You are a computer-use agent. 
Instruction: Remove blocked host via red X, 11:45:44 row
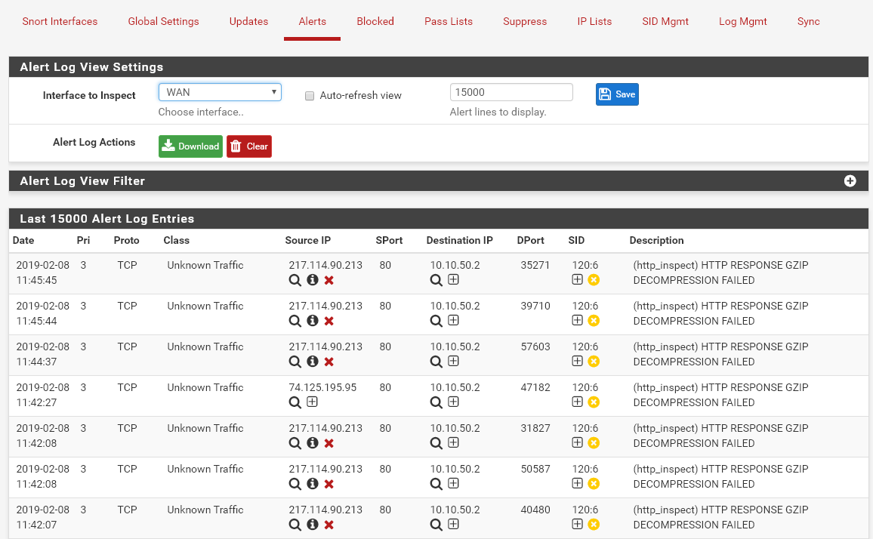(x=329, y=321)
